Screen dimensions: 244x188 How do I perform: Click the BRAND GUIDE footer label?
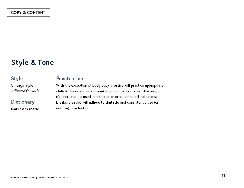click(x=46, y=178)
